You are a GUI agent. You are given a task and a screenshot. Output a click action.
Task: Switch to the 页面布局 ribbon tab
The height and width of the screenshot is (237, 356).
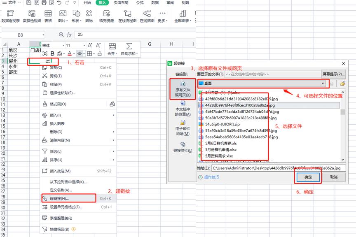pyautogui.click(x=121, y=2)
